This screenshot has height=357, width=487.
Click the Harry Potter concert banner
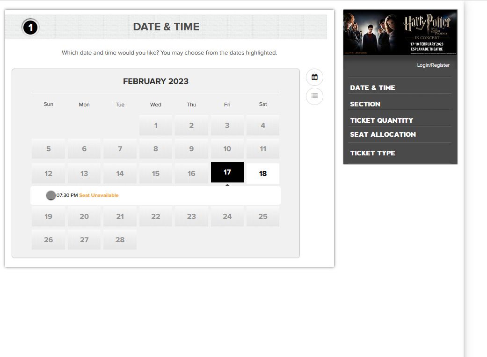pyautogui.click(x=400, y=32)
